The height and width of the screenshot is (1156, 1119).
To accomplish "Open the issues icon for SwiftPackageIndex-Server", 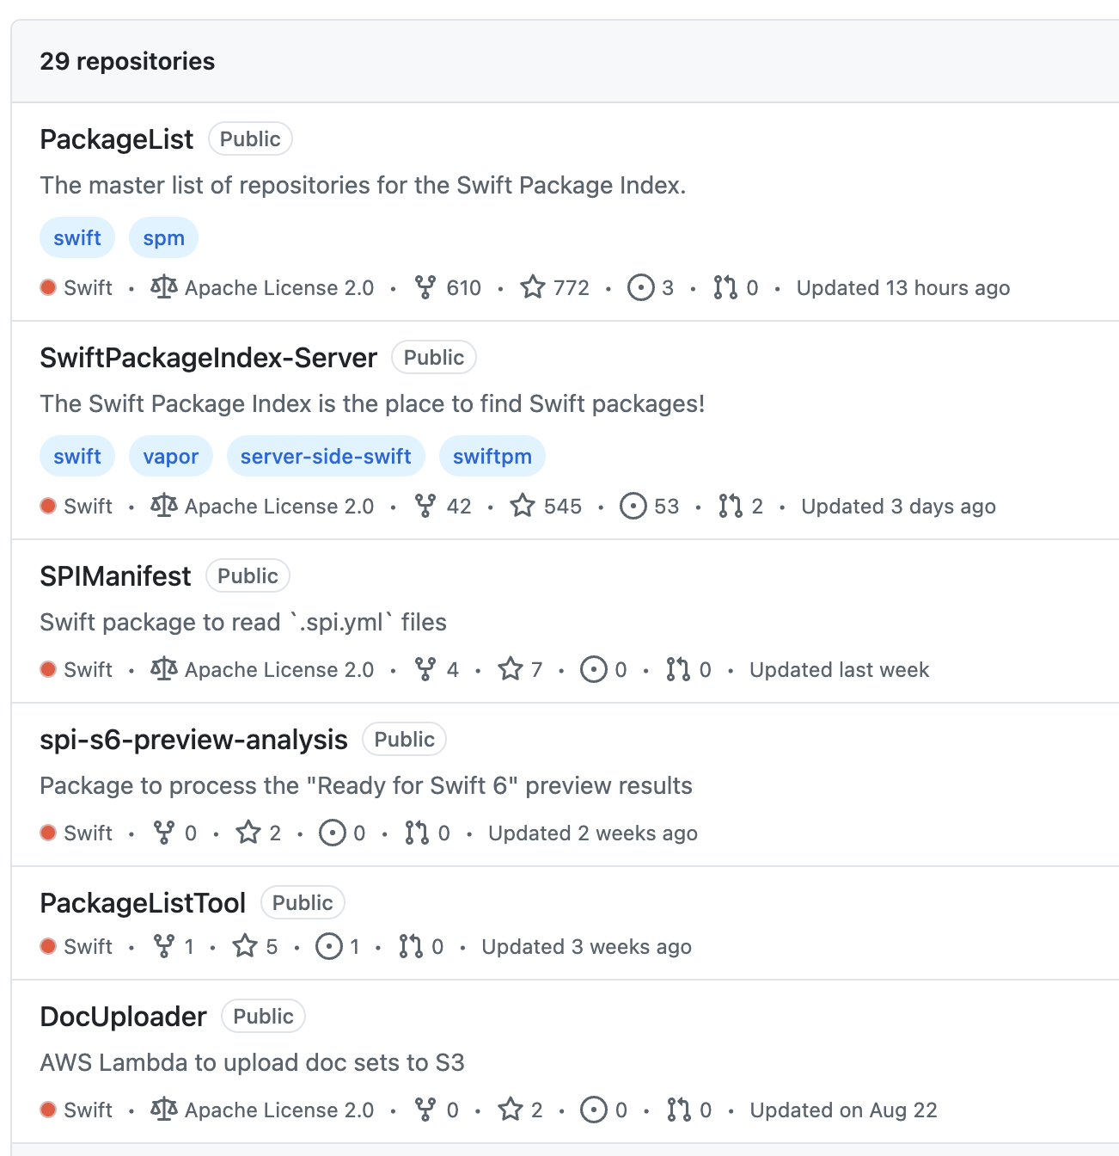I will [x=633, y=506].
